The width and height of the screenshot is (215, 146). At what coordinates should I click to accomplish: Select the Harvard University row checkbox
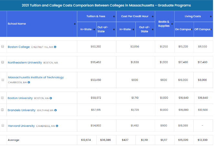click(3, 125)
